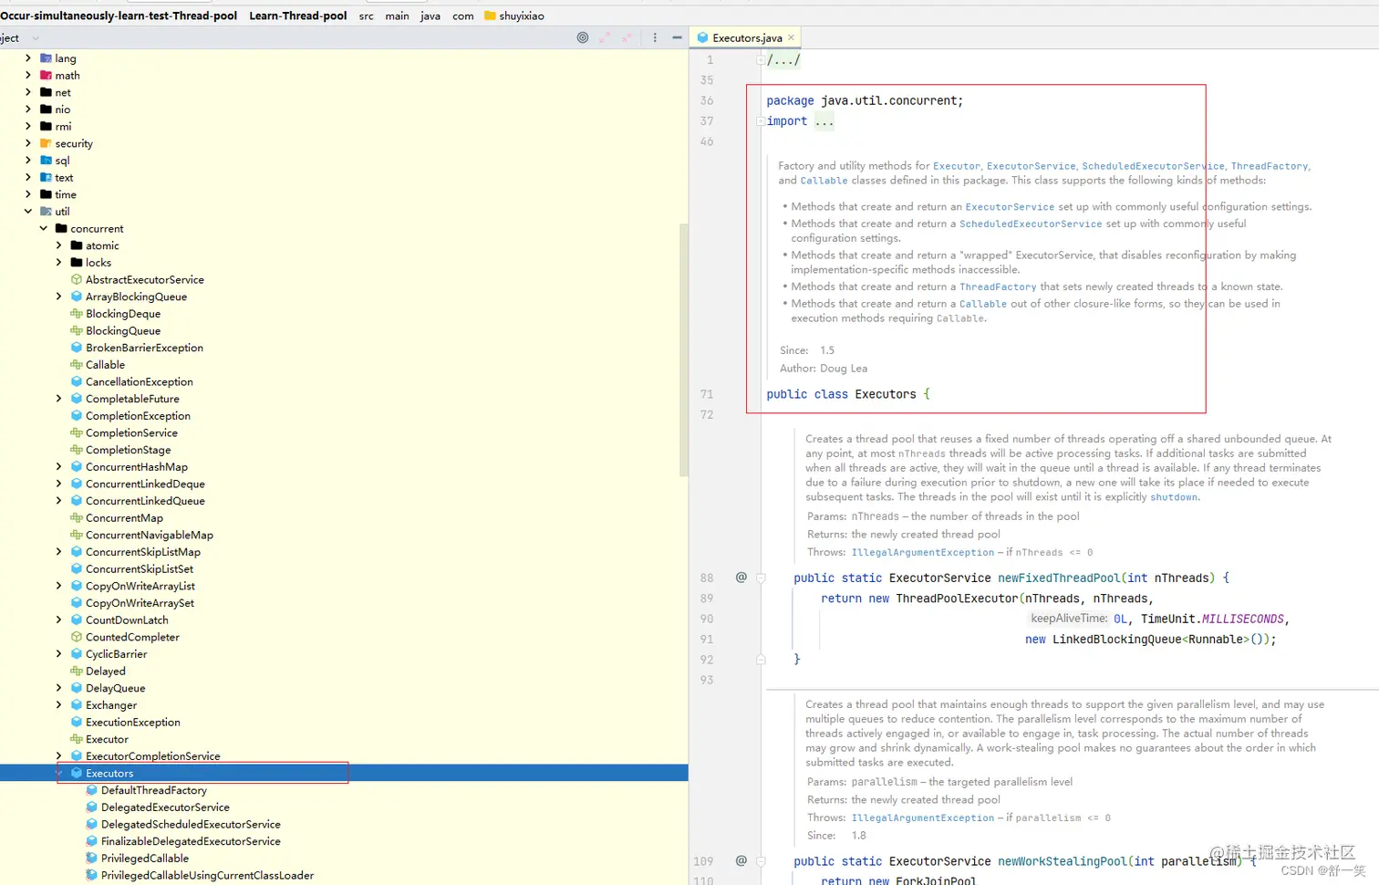The width and height of the screenshot is (1379, 885).
Task: Expand the locks package
Action: (x=59, y=262)
